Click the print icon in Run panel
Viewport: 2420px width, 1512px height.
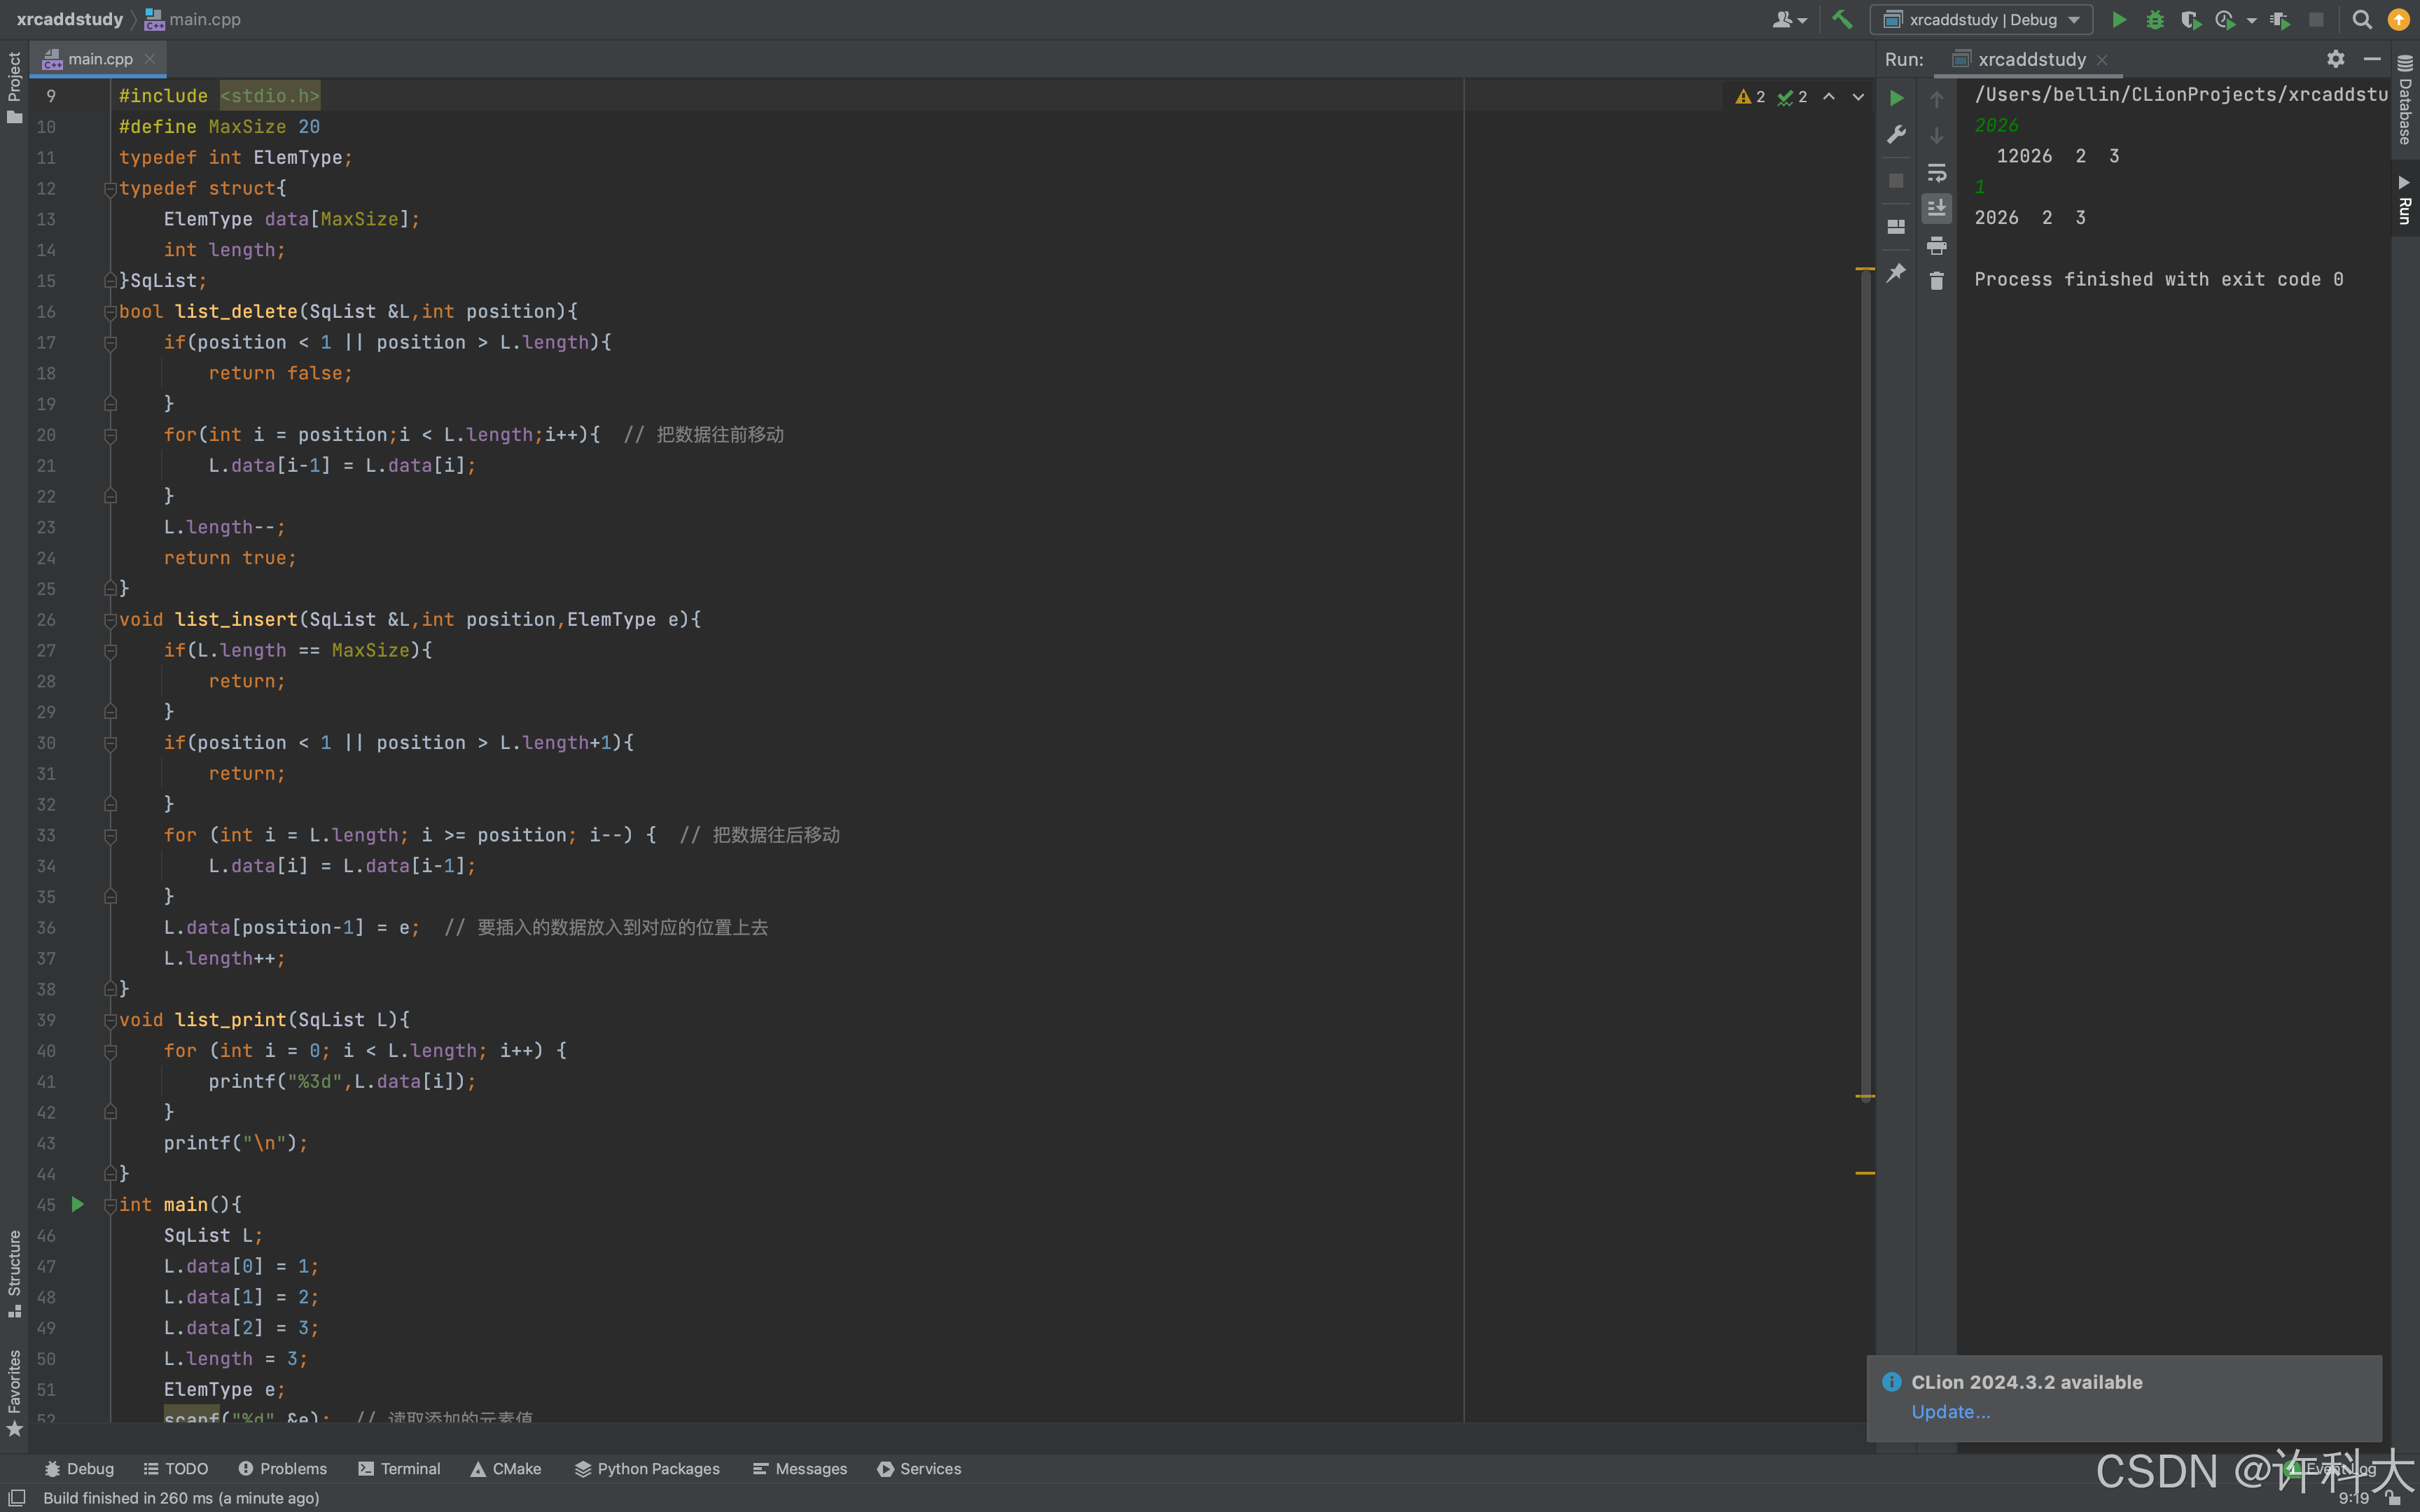click(x=1936, y=245)
